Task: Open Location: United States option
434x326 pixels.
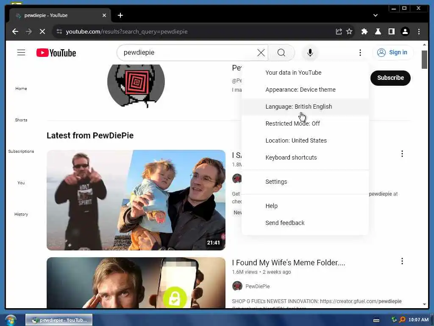Action: pos(305,141)
